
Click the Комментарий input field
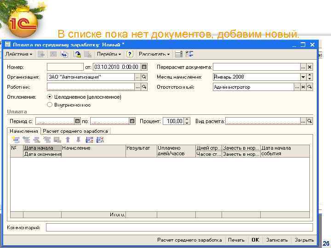click(179, 227)
